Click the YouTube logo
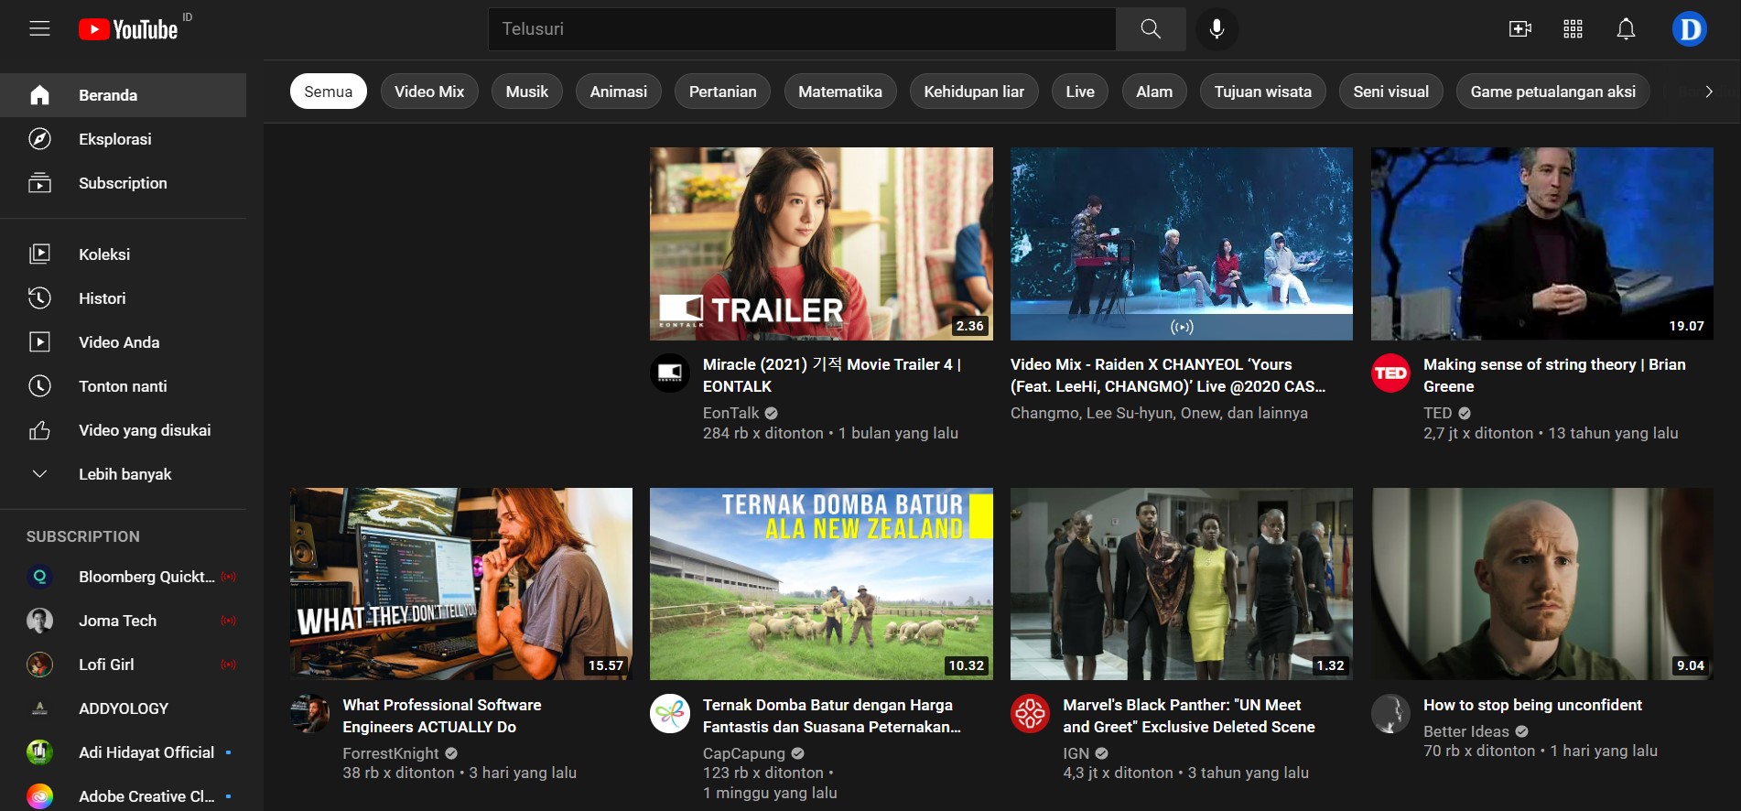 tap(128, 29)
